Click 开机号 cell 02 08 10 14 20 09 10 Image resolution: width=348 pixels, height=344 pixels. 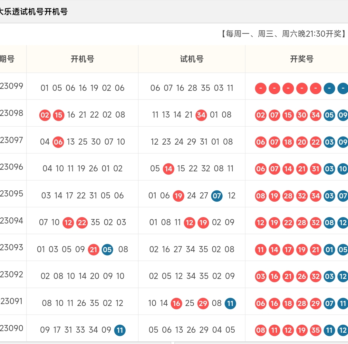pyautogui.click(x=82, y=276)
